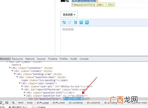Select the span ico-pending line
Image resolution: width=148 pixels, height=108 pixels.
[x=44, y=80]
